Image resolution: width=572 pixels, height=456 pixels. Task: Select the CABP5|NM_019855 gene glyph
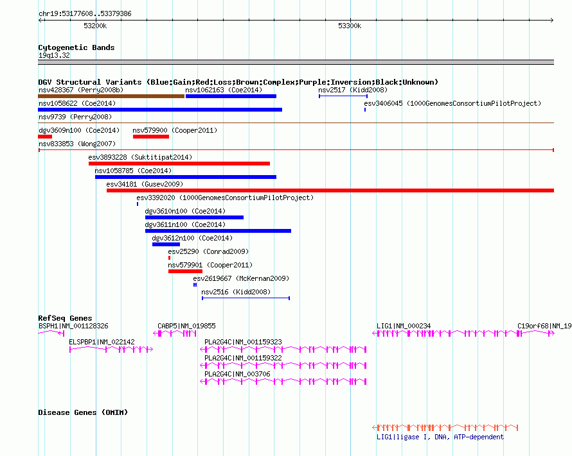tap(175, 334)
